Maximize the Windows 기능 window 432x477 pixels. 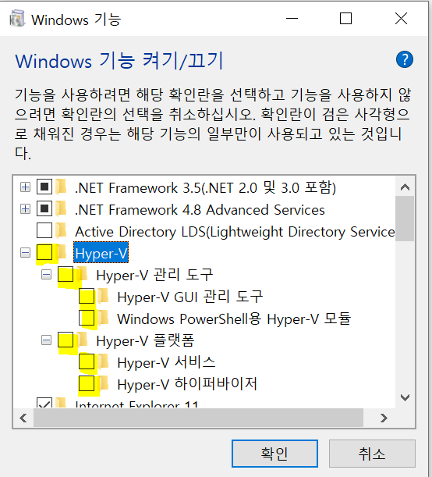pos(345,19)
